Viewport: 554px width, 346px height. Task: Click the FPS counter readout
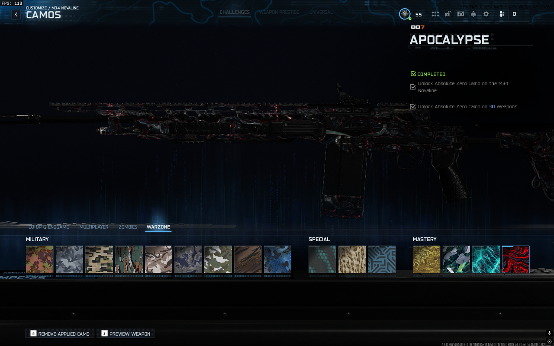point(12,3)
